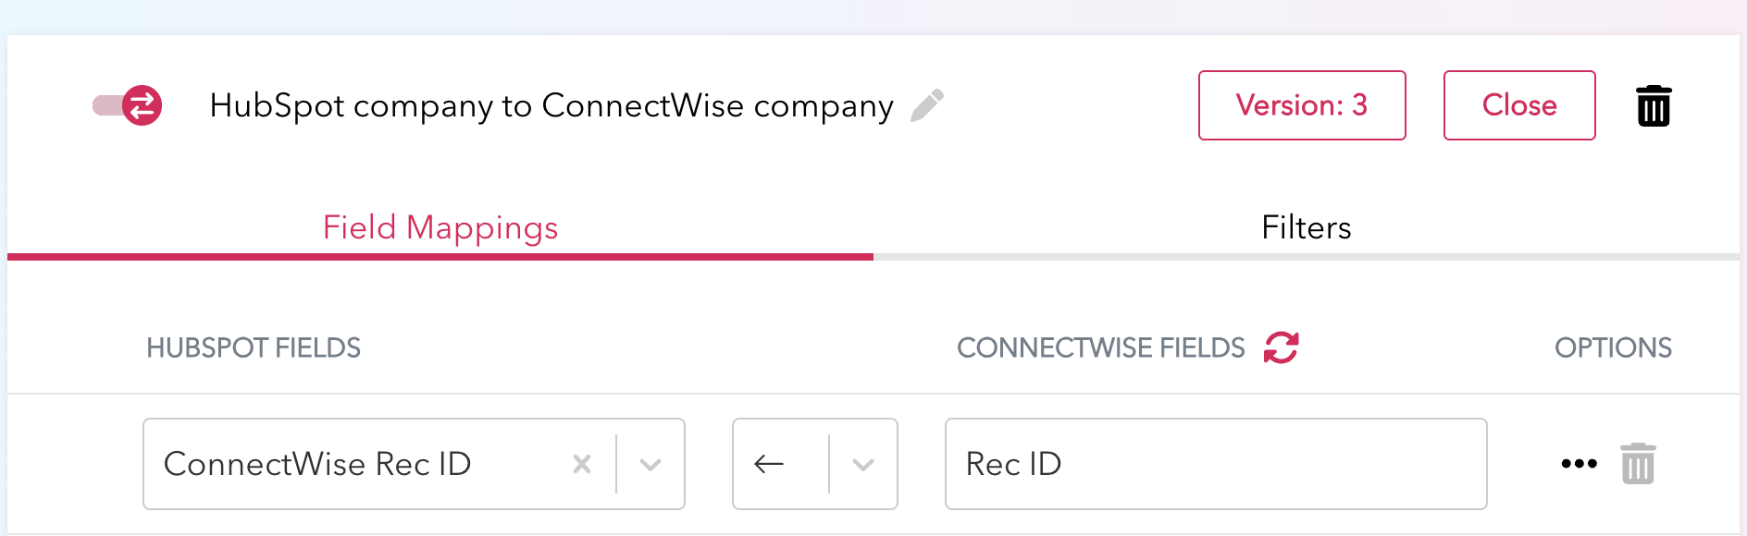Click the Rec ID ConnectWise field box
Screen dimensions: 1747x536
click(x=1215, y=464)
